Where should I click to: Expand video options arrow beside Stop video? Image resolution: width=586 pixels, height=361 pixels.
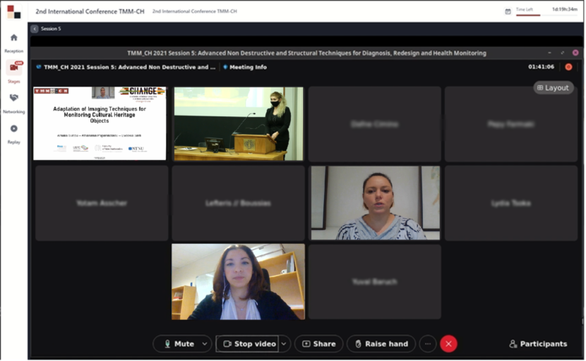(x=284, y=344)
